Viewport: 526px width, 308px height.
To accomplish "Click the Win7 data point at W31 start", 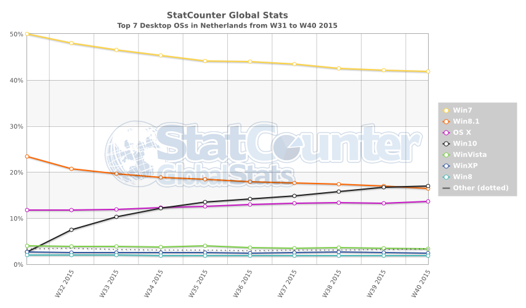I will tap(27, 34).
